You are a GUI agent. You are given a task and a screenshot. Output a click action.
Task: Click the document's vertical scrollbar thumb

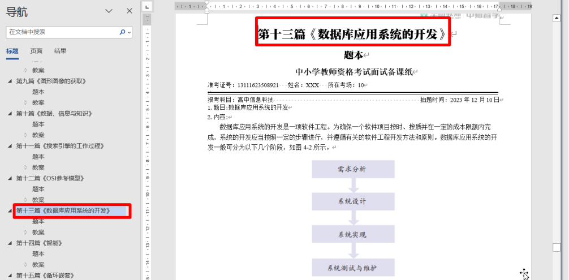(x=557, y=247)
